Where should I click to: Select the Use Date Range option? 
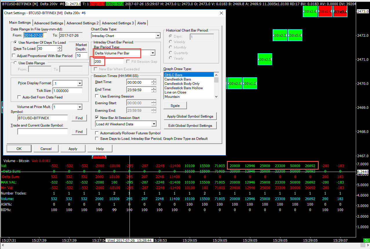pyautogui.click(x=16, y=63)
